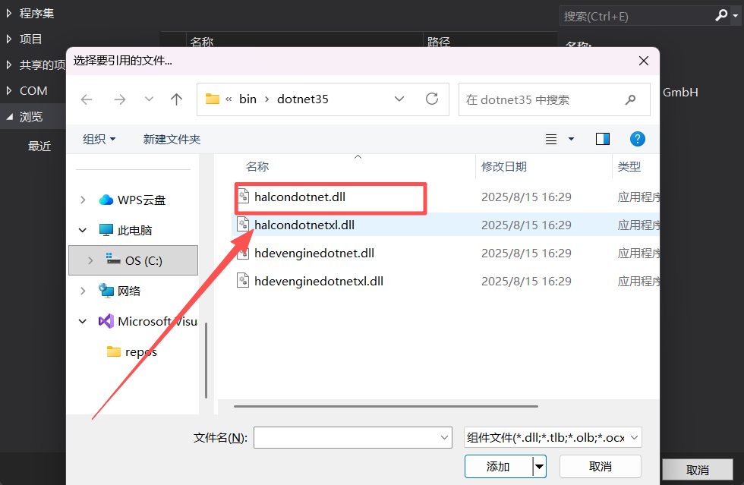Click the magnifier icon in dotnet35 search
The height and width of the screenshot is (485, 744).
tap(631, 99)
